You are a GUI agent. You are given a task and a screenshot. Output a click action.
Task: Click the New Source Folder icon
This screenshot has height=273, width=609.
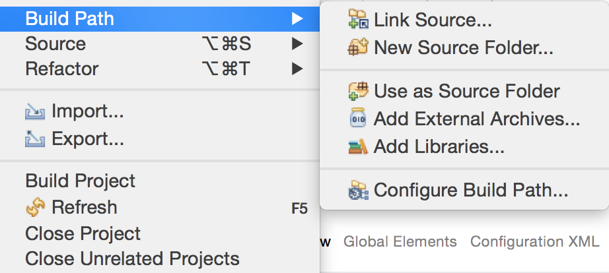click(357, 47)
